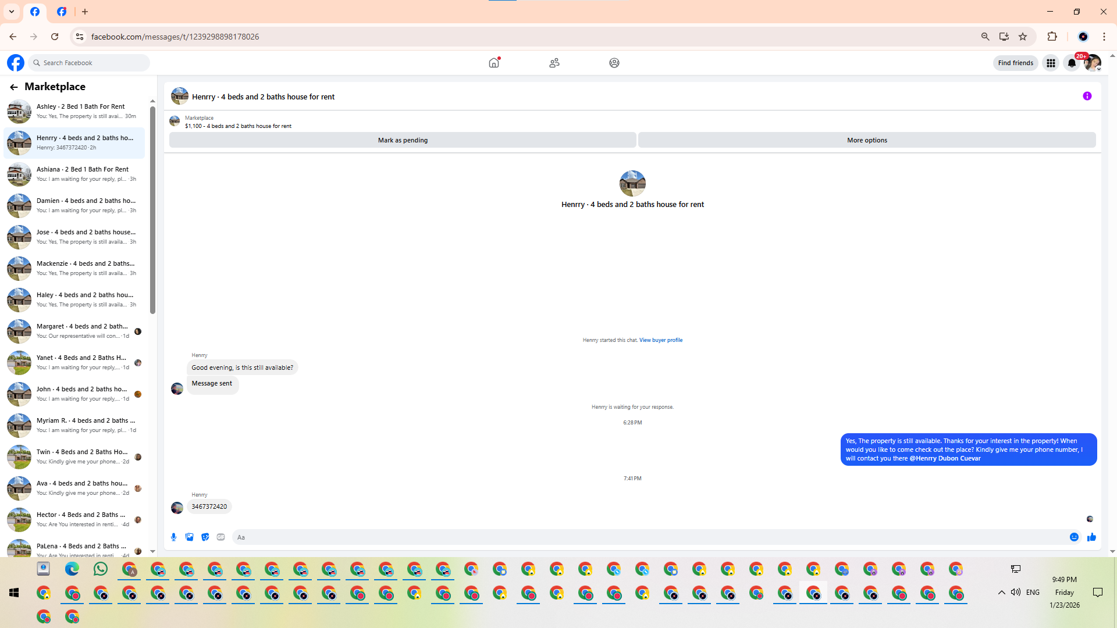Open the GIF picker icon

tap(220, 537)
